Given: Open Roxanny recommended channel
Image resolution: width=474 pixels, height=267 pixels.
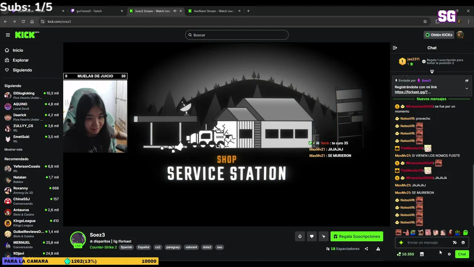Looking at the screenshot, I should pyautogui.click(x=31, y=190).
